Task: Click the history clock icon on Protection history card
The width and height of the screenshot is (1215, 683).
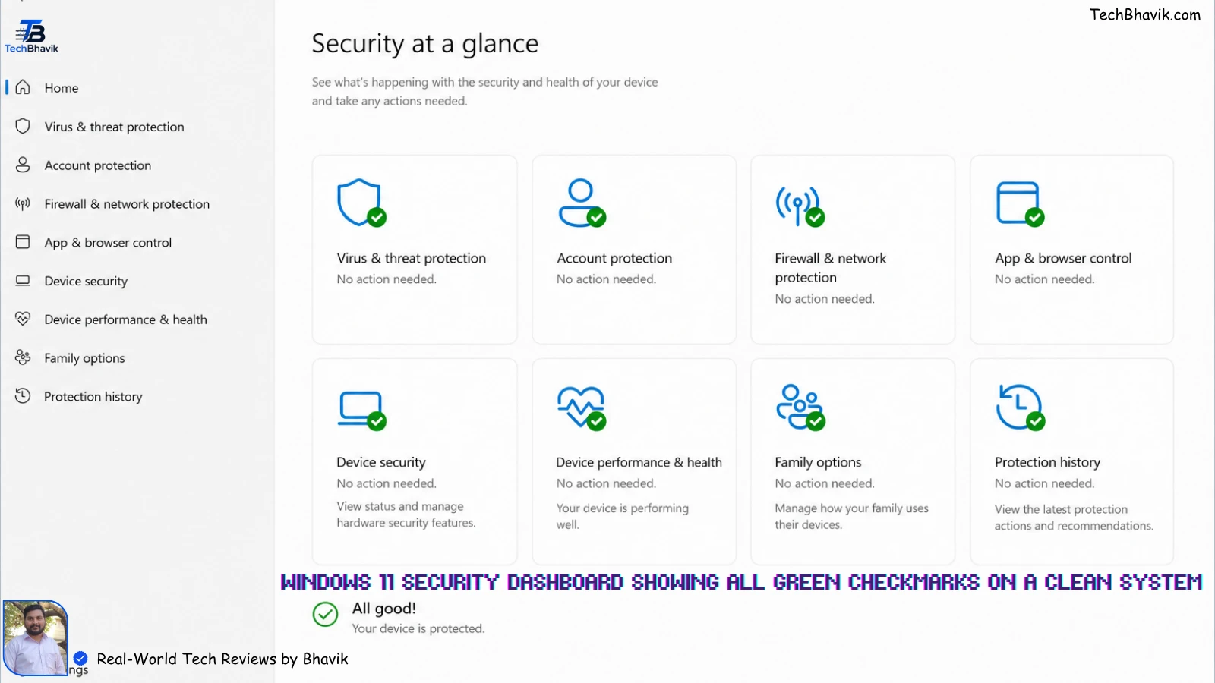Action: 1020,408
